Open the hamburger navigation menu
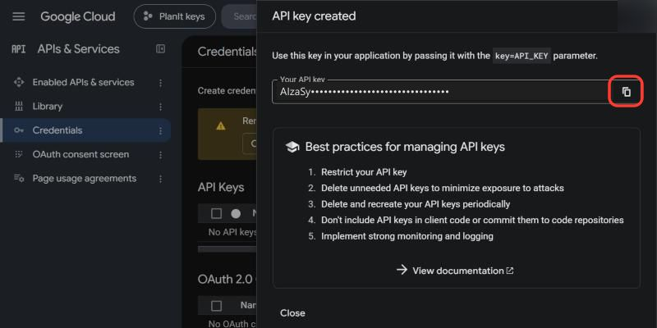 (x=19, y=16)
